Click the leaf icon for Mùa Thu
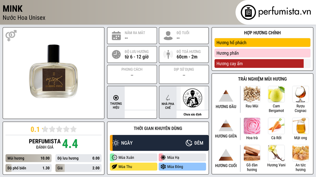316x177 pixels. 114,167
